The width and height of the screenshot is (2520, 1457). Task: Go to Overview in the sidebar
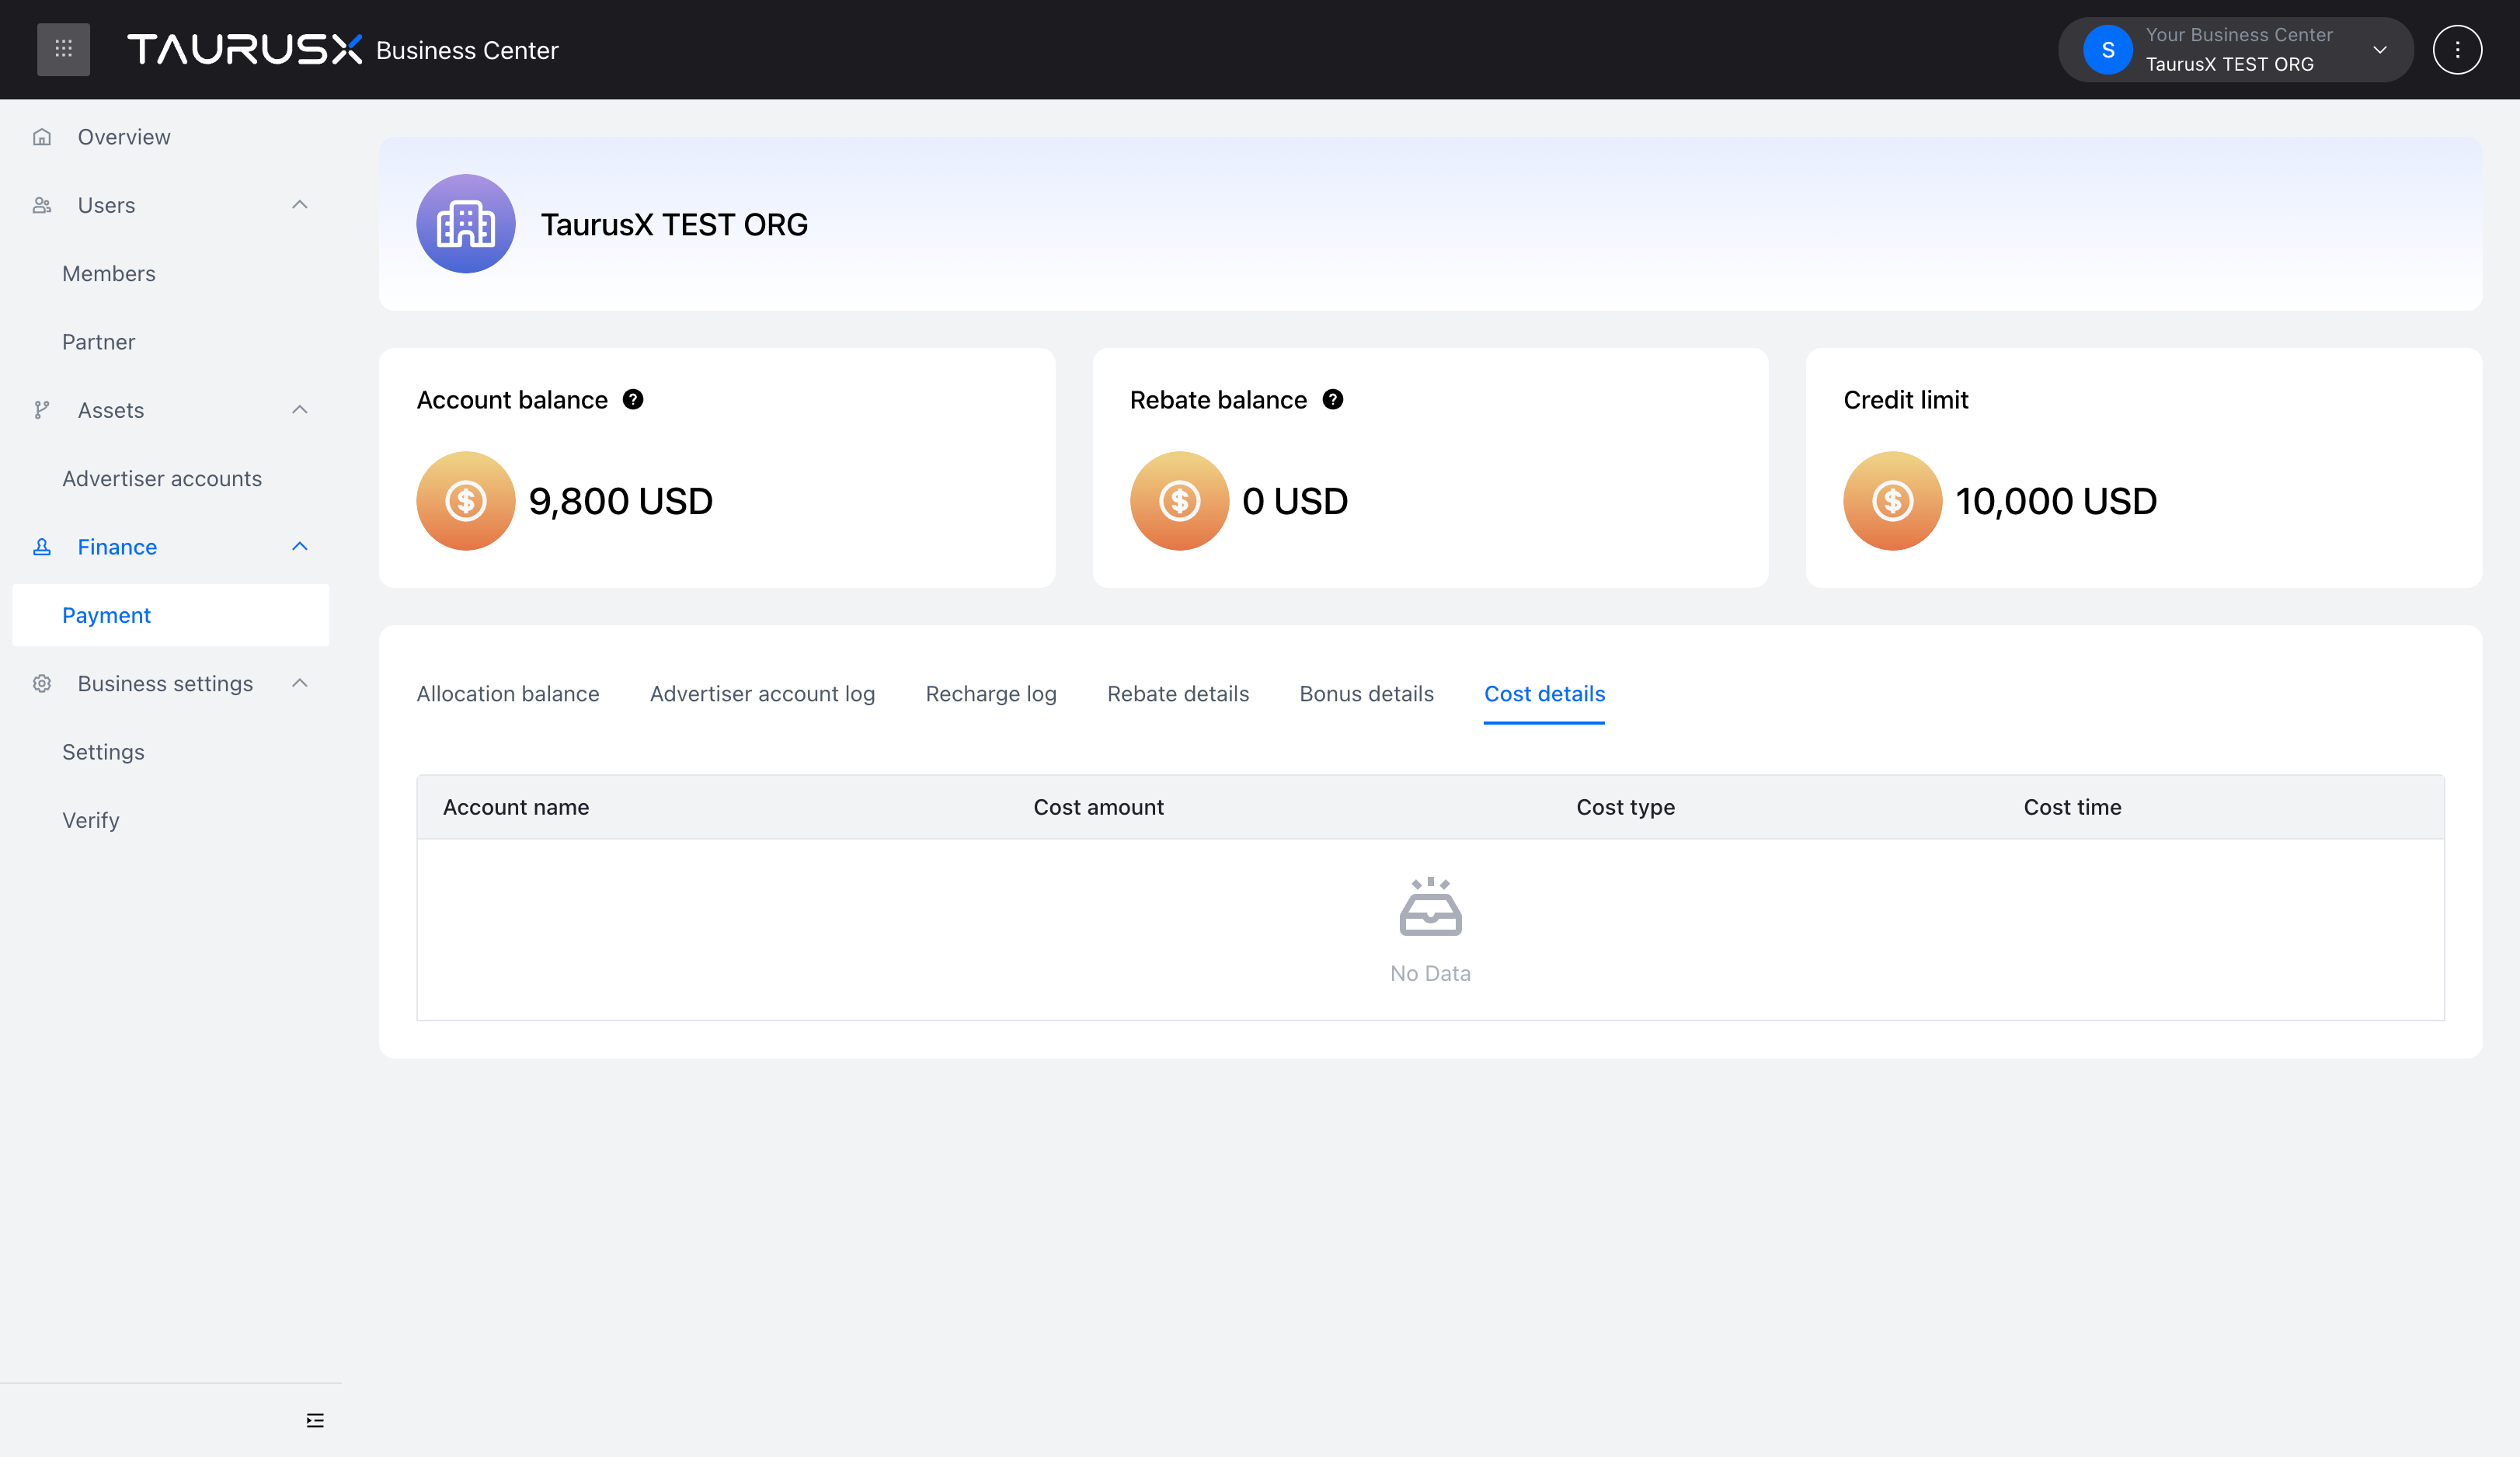coord(124,137)
